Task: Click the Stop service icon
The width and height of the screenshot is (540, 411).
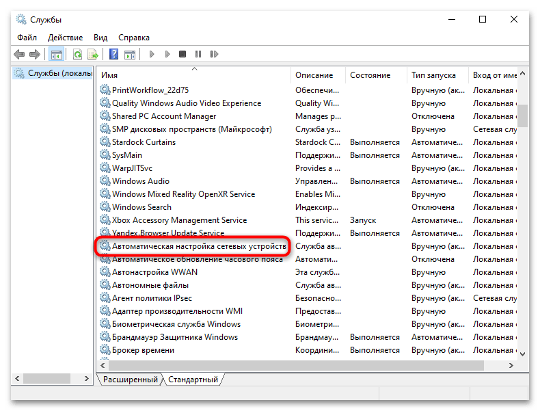Action: tap(183, 54)
